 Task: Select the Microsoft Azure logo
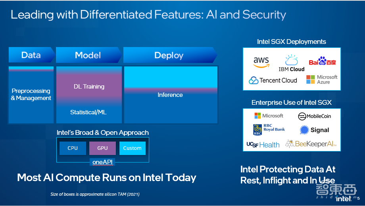point(322,79)
